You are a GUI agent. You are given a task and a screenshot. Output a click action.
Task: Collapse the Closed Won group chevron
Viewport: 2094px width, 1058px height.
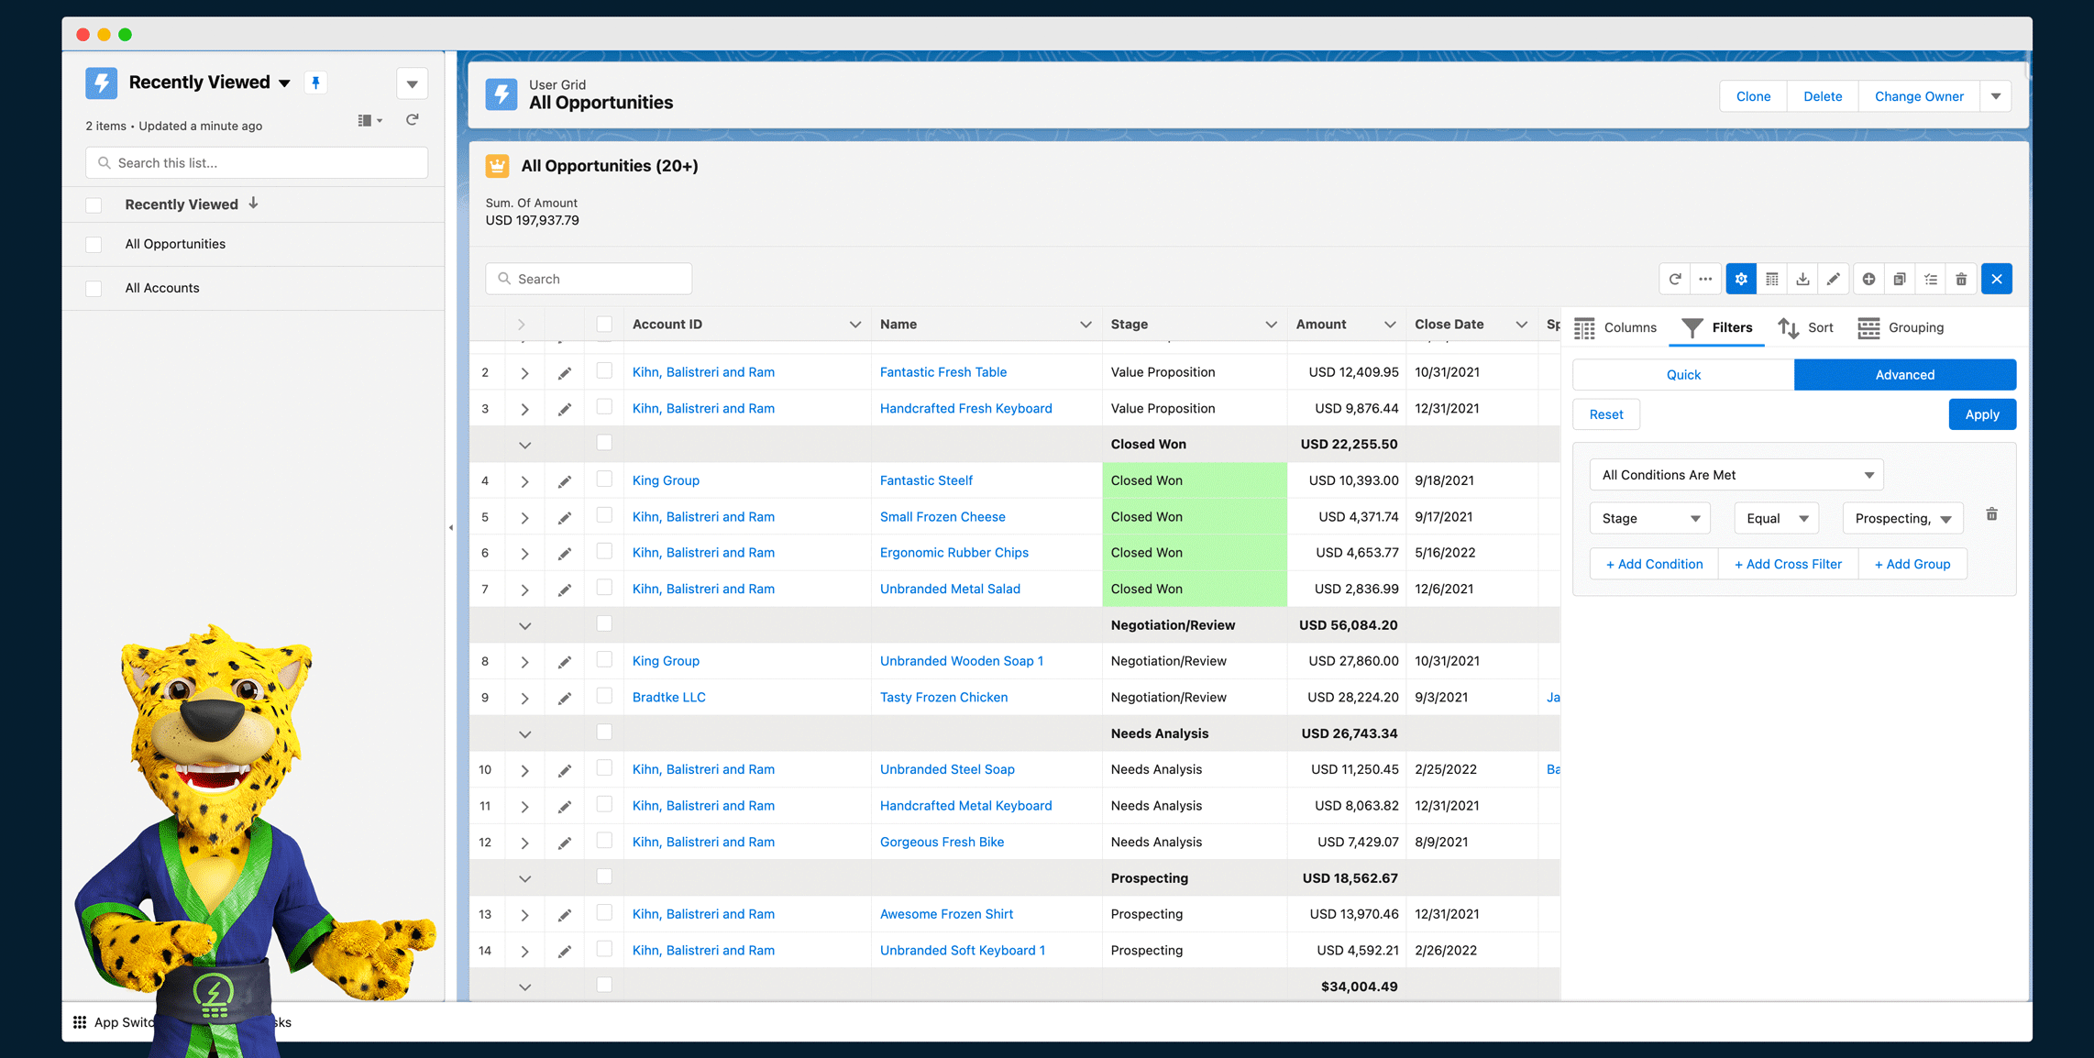[524, 445]
